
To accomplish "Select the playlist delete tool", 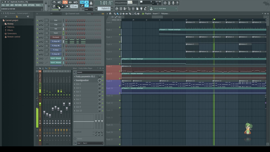I will pos(121,14).
